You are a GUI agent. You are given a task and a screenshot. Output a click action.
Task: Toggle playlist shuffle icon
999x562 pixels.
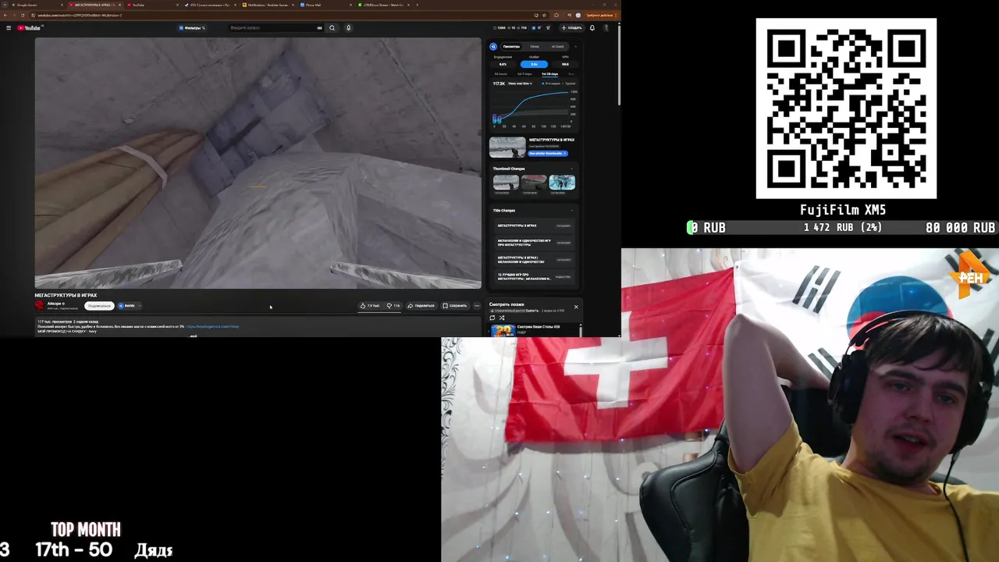(502, 318)
